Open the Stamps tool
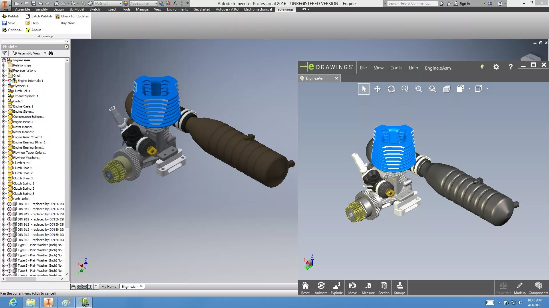Screen dimensions: 549x308 click(399, 288)
